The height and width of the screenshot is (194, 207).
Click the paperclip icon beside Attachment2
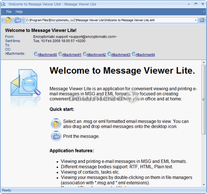pyautogui.click(x=85, y=54)
